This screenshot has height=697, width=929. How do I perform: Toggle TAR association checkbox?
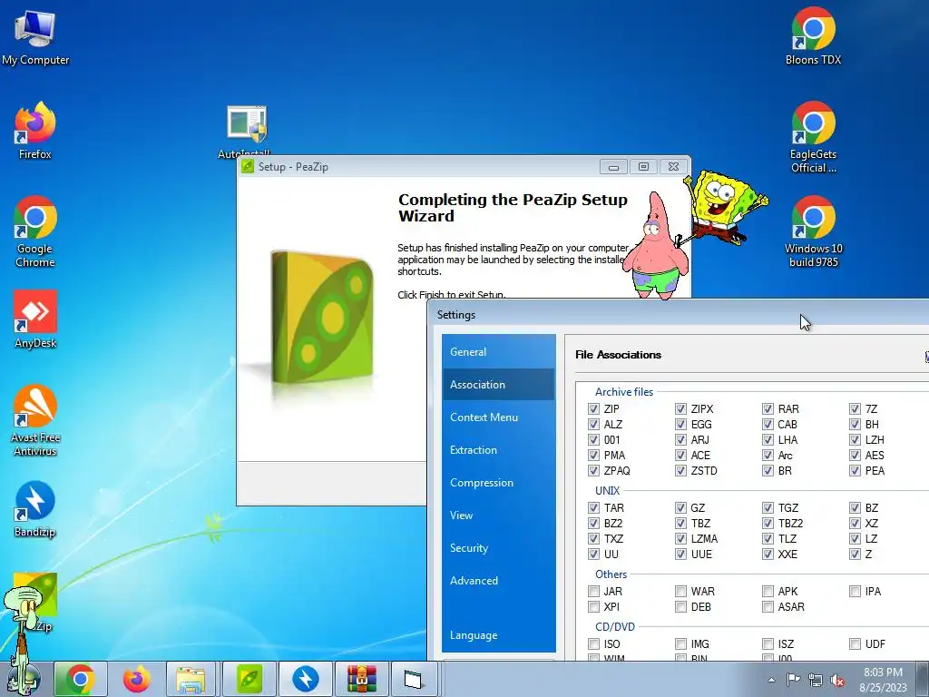pos(593,507)
